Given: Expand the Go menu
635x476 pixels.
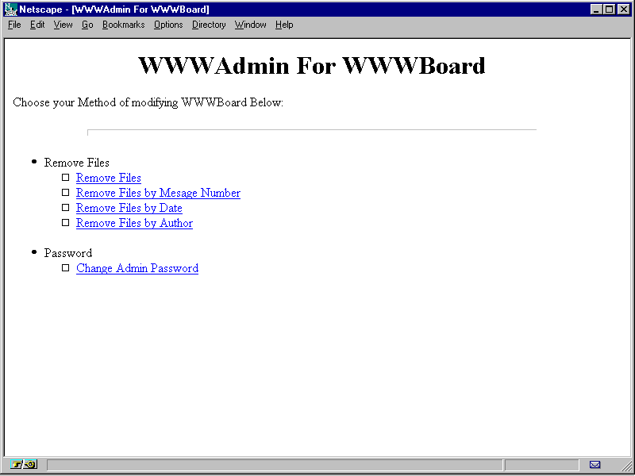Looking at the screenshot, I should click(87, 25).
